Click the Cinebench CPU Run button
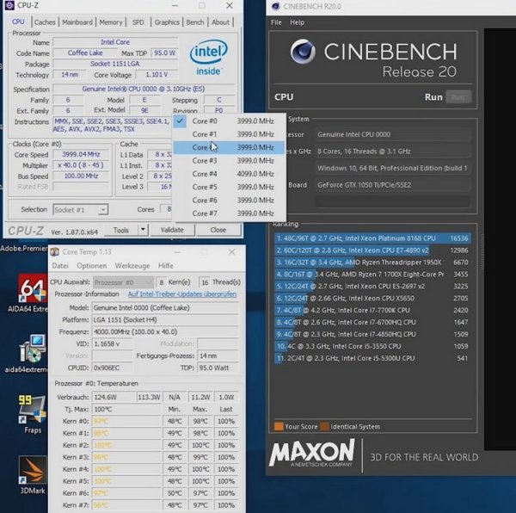 (458, 97)
